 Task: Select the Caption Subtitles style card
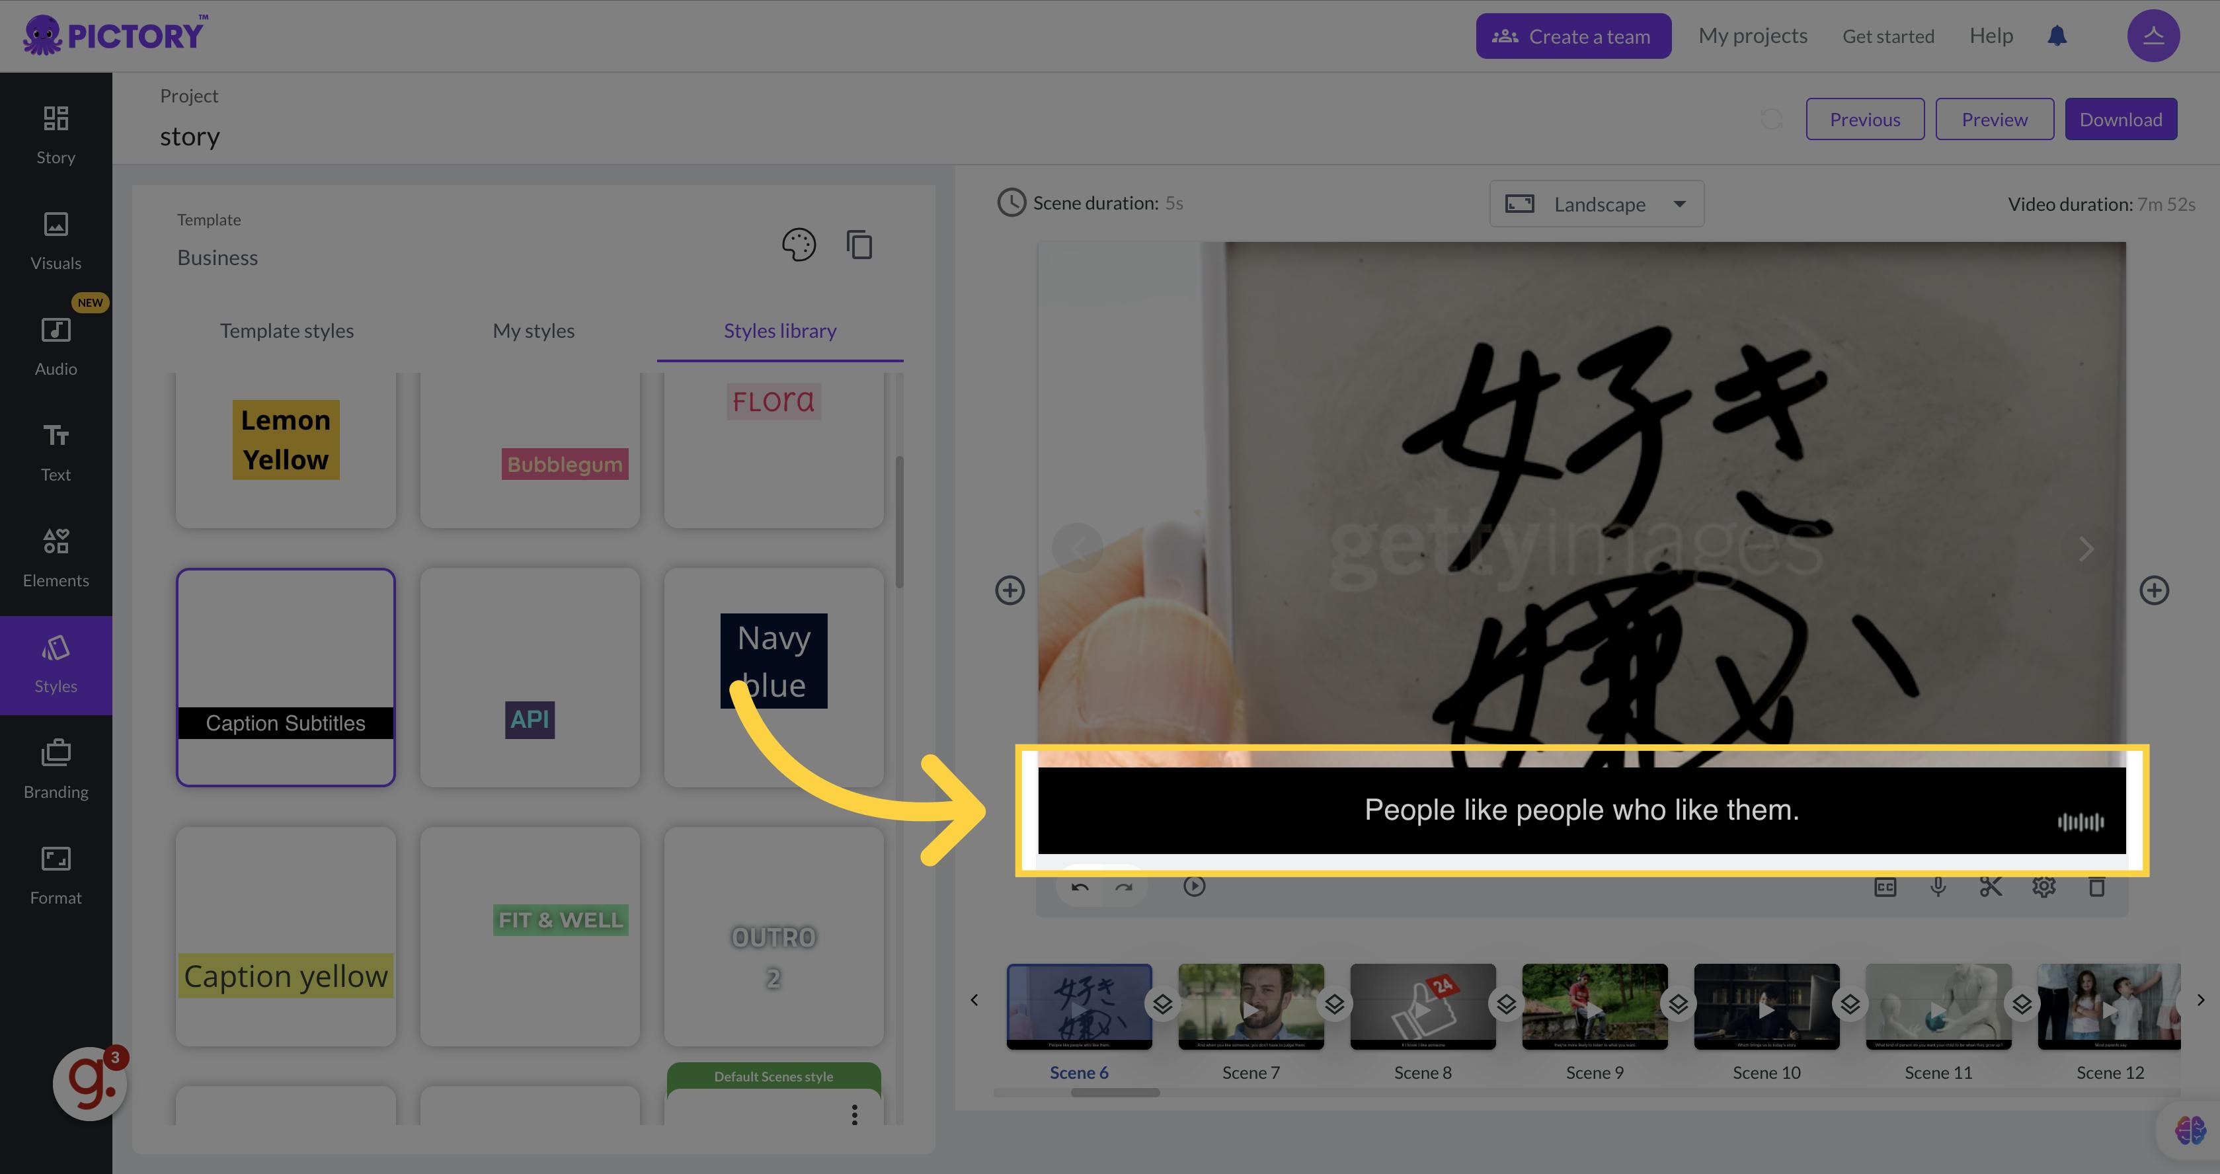(285, 677)
